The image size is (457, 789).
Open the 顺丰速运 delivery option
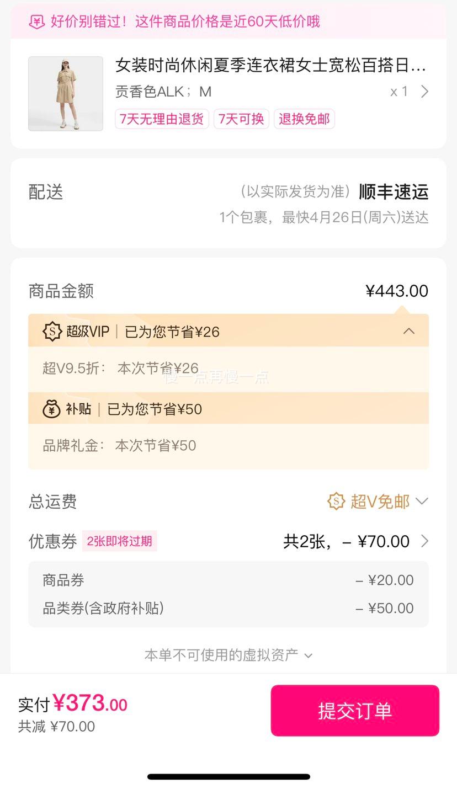click(x=394, y=192)
